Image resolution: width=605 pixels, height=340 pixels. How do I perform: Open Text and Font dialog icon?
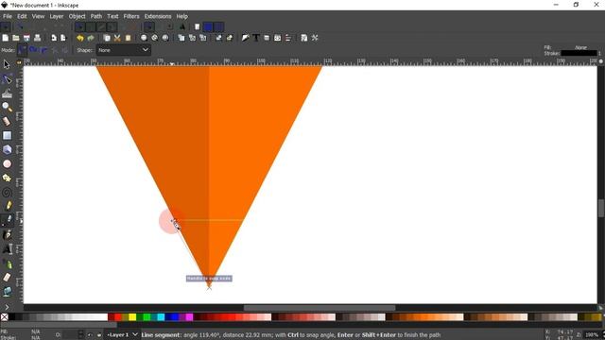pyautogui.click(x=256, y=38)
